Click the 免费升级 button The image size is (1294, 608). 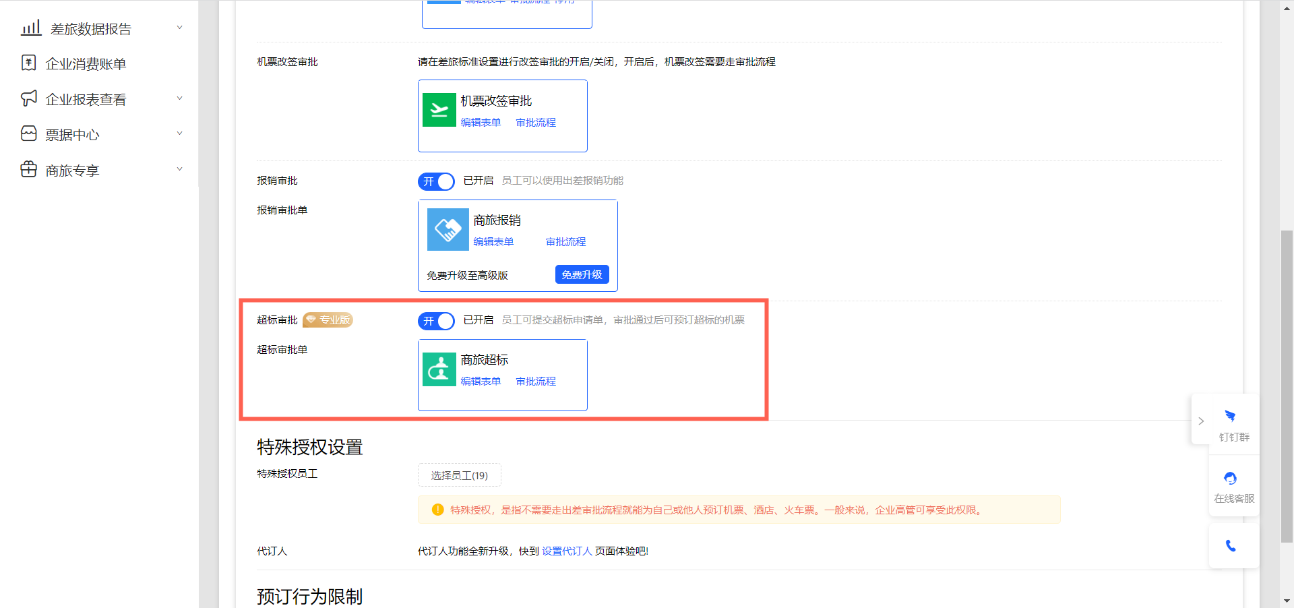[x=582, y=274]
